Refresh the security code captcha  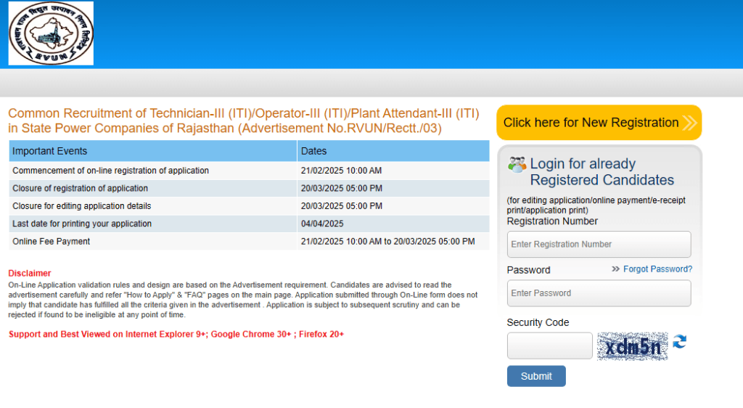(x=679, y=342)
